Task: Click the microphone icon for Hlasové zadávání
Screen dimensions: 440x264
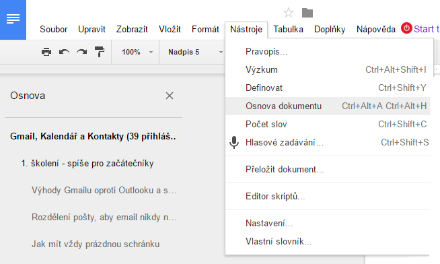Action: 234,142
